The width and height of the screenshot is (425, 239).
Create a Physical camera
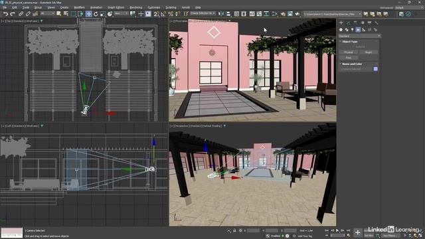(349, 52)
